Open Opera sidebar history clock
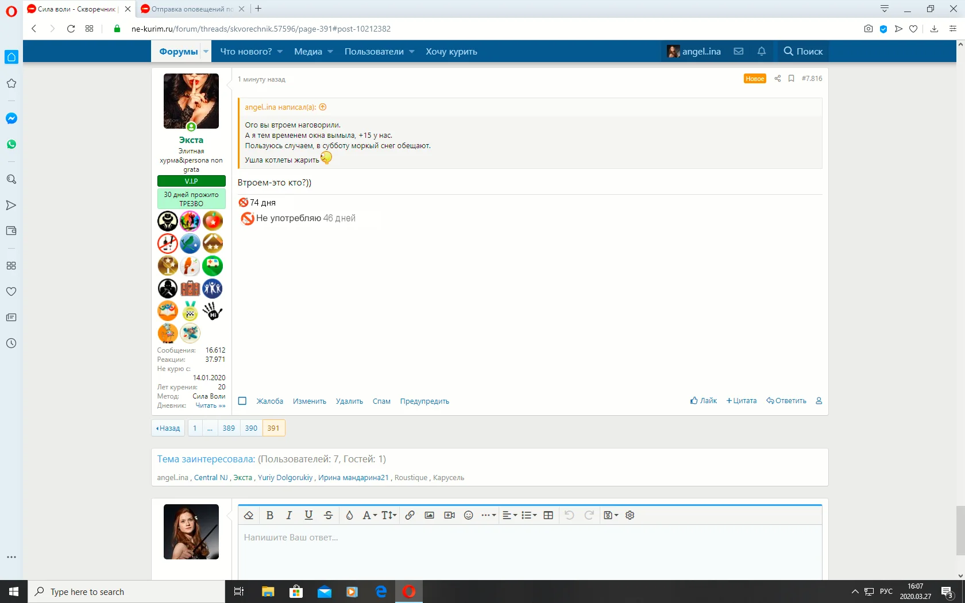The image size is (965, 603). (11, 343)
